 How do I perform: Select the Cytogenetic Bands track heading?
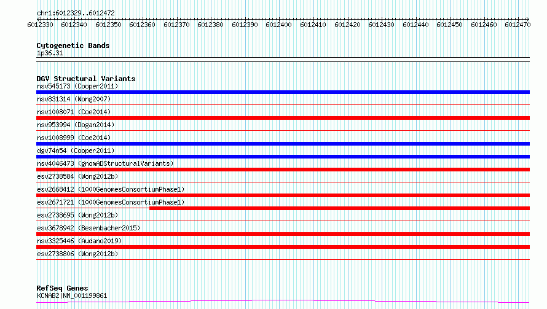pos(73,45)
